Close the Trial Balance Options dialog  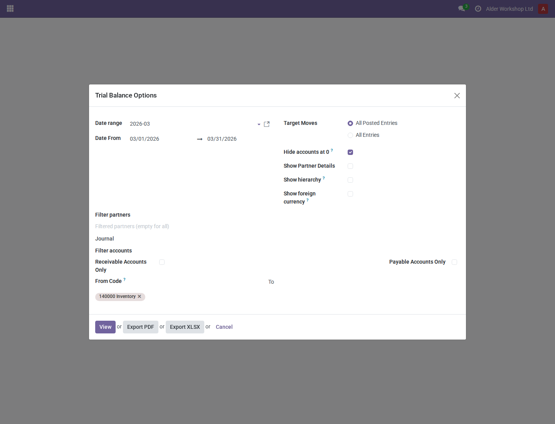click(x=457, y=96)
